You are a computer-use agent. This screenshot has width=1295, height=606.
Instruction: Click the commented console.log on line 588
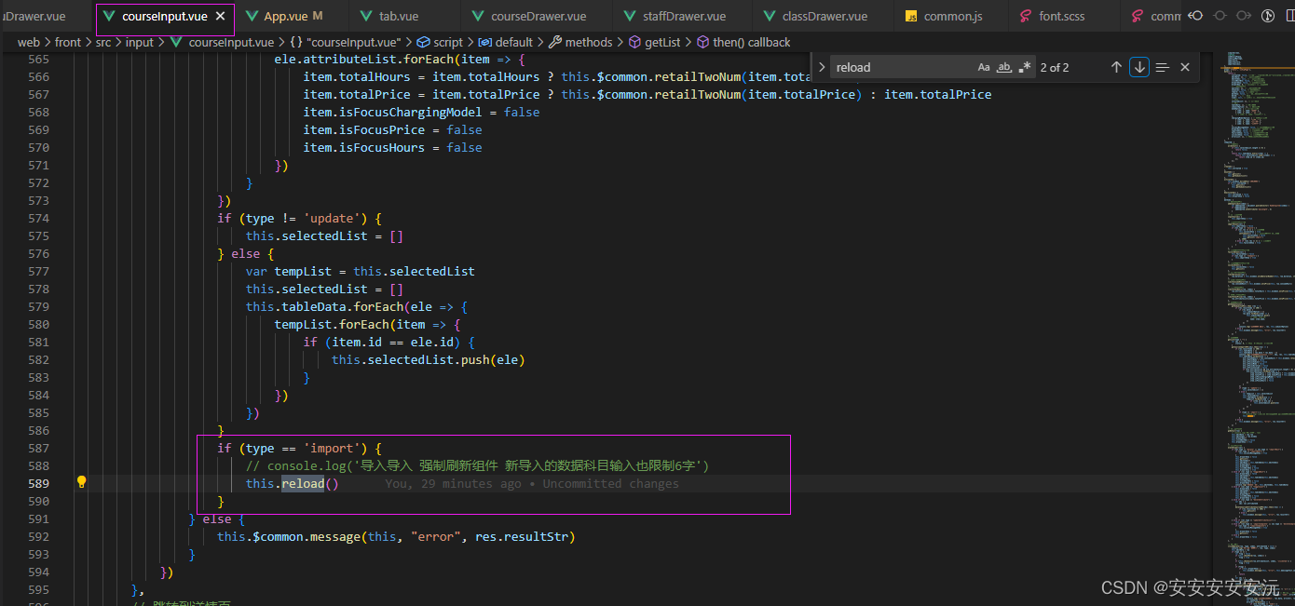click(478, 465)
